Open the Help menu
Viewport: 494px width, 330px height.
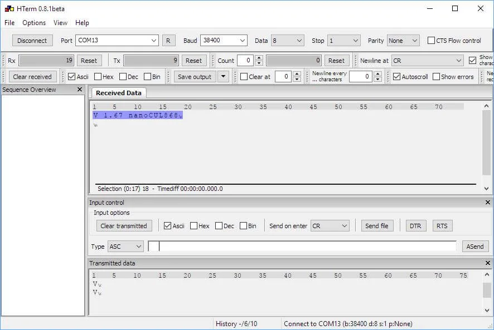pyautogui.click(x=82, y=23)
